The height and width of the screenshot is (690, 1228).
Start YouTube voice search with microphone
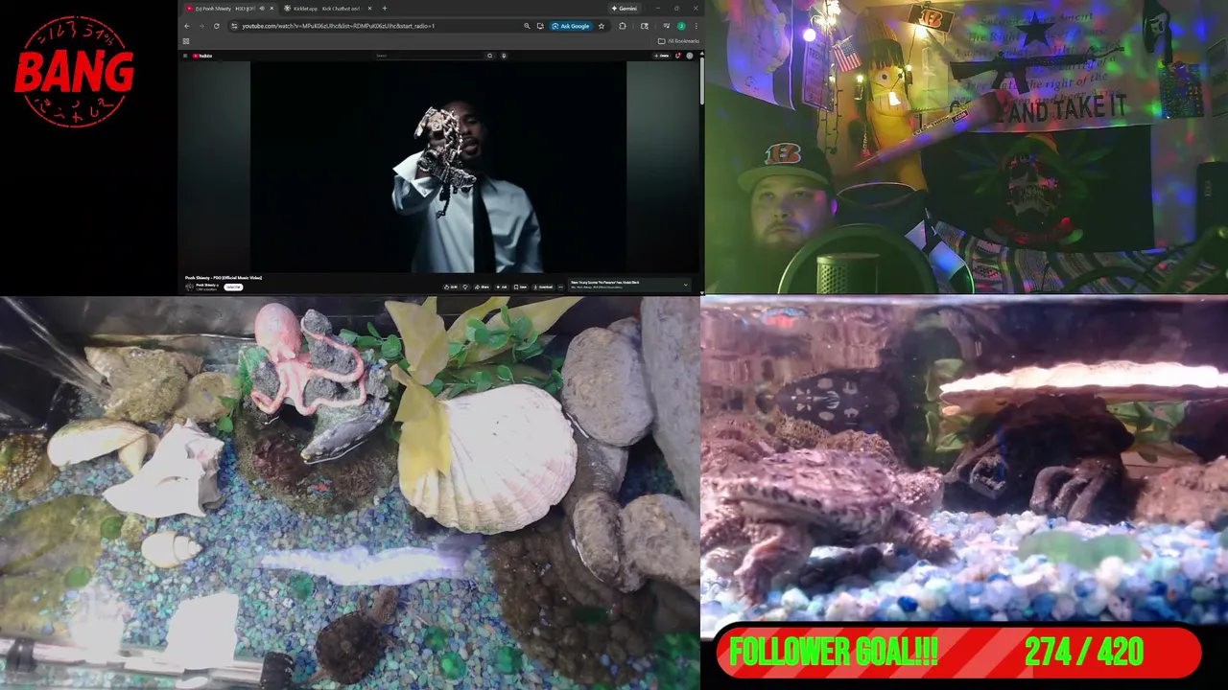tap(504, 56)
